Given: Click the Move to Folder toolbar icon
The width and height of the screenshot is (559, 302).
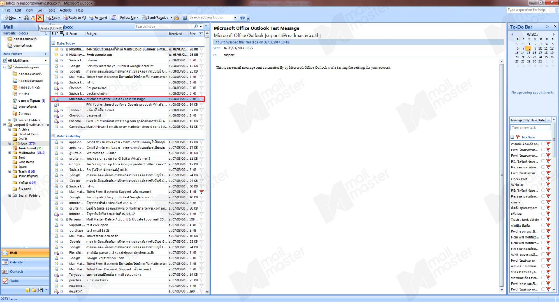Looking at the screenshot, I should click(33, 18).
